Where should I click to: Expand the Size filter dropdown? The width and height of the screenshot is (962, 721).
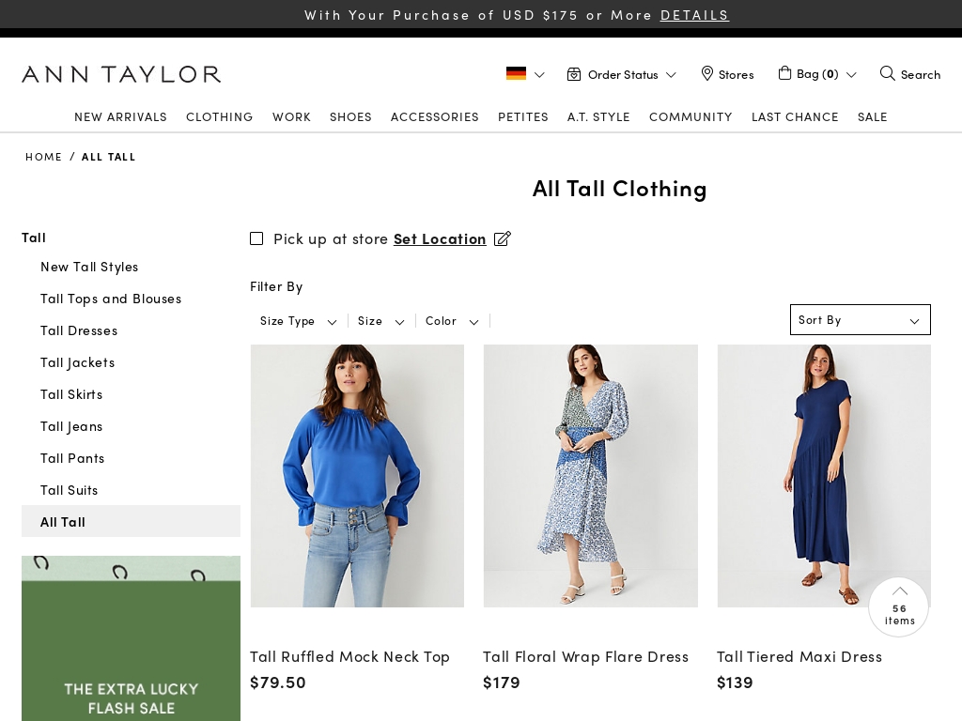point(380,320)
